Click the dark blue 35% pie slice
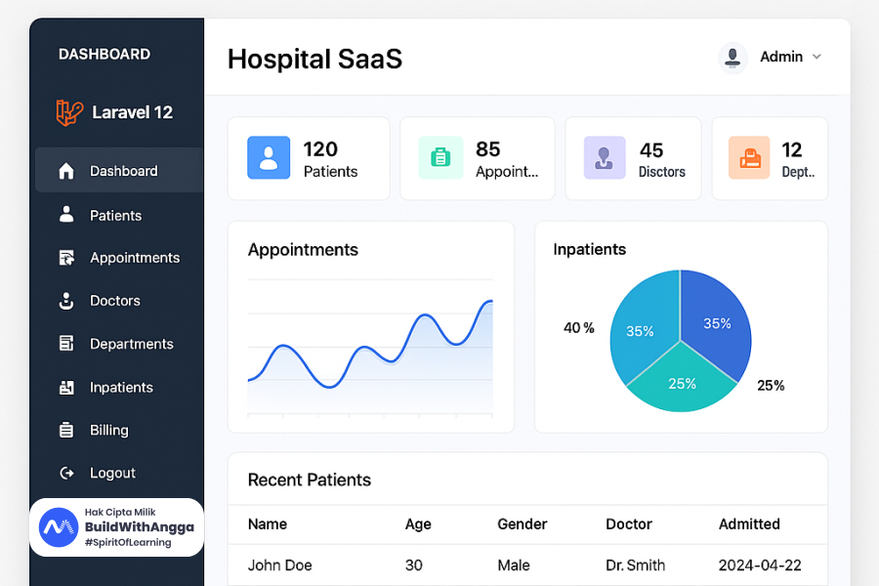 [x=716, y=322]
